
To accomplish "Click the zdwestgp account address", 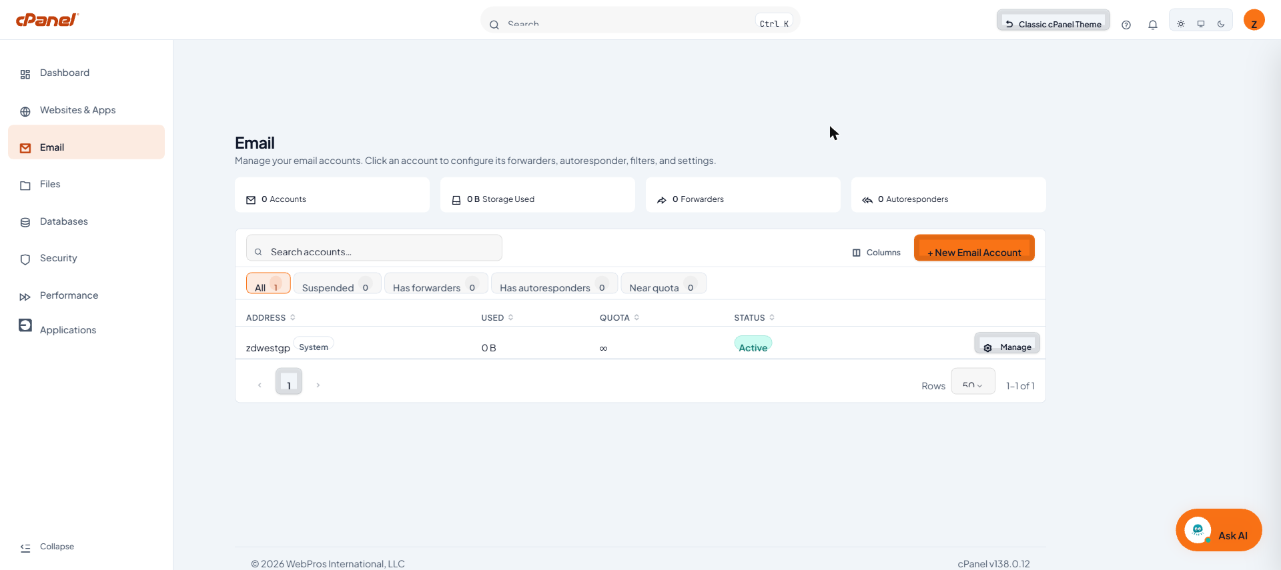I will [x=268, y=348].
